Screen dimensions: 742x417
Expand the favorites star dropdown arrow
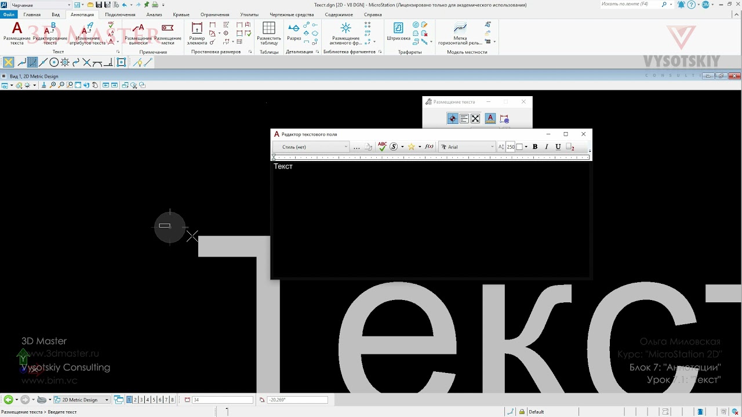click(x=420, y=147)
